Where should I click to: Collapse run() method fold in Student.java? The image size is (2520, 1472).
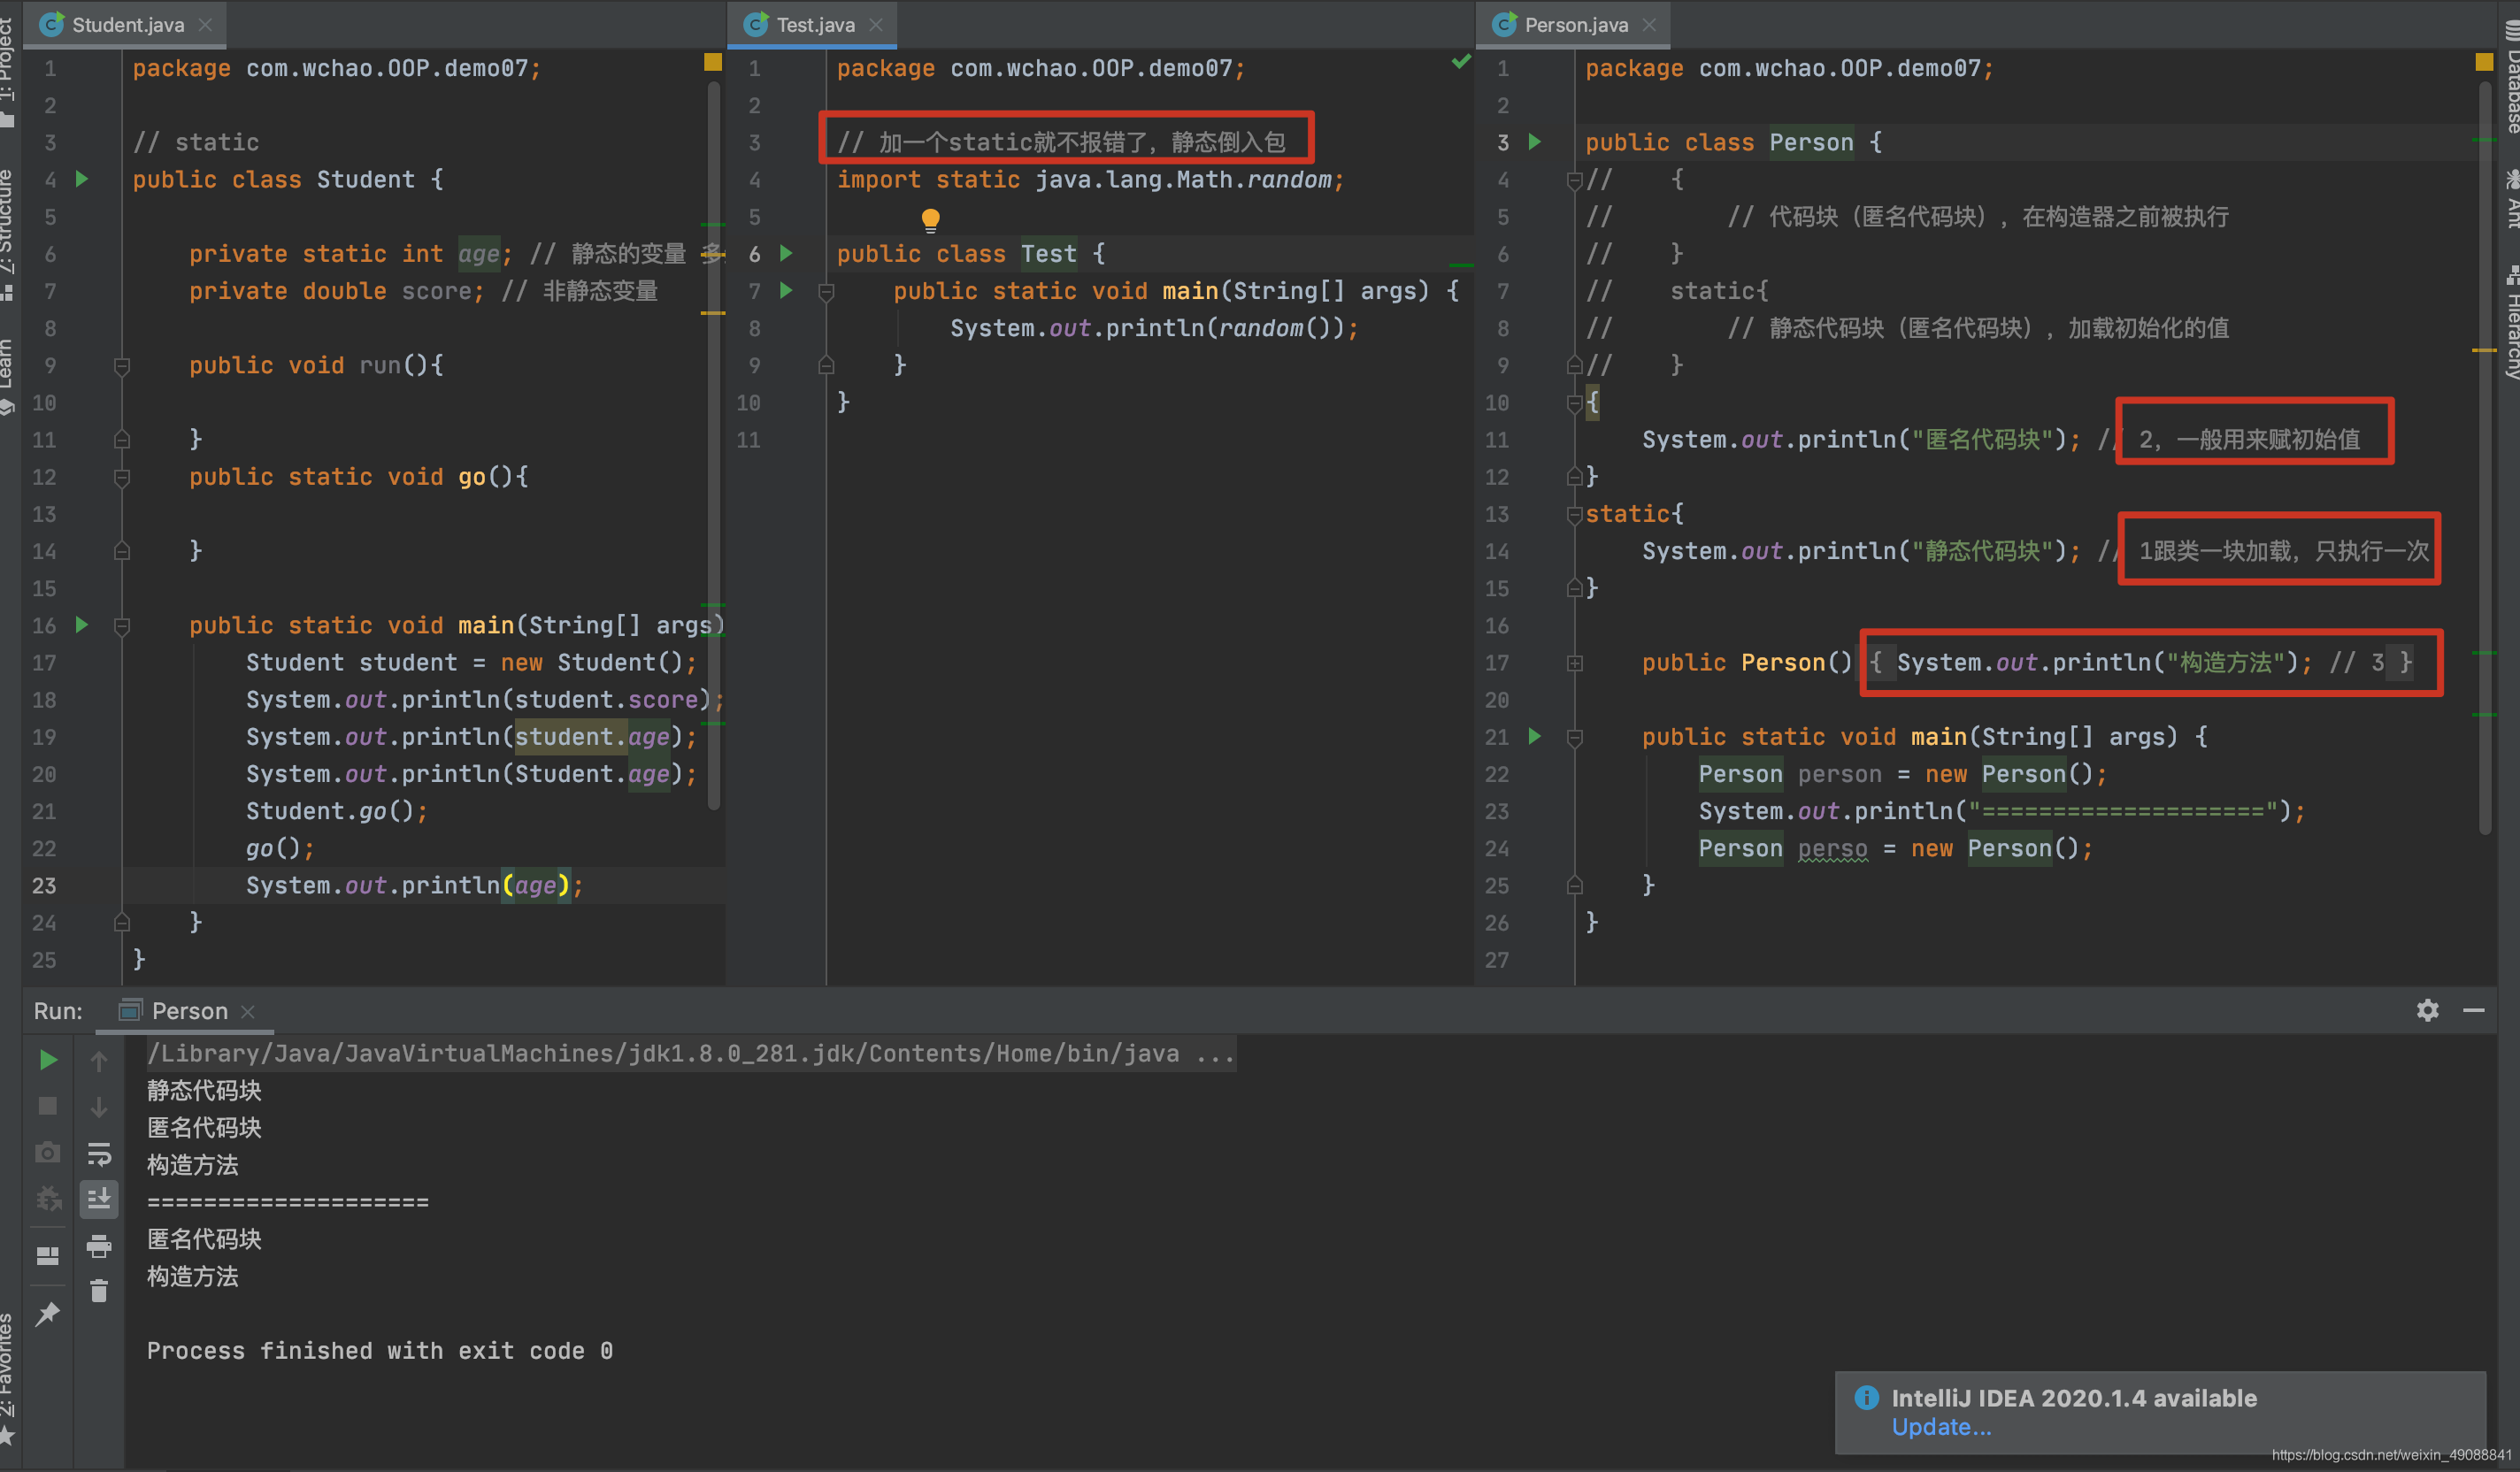point(122,366)
